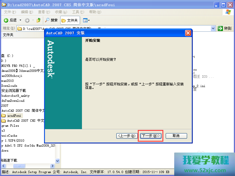Click 下一步 (Next) to start the installation
This screenshot has width=235, height=176.
pos(151,136)
